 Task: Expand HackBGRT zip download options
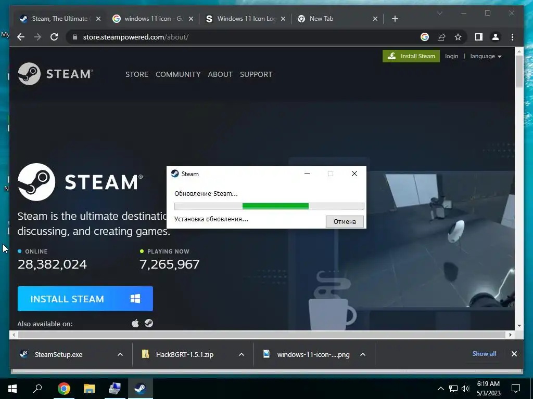click(242, 354)
